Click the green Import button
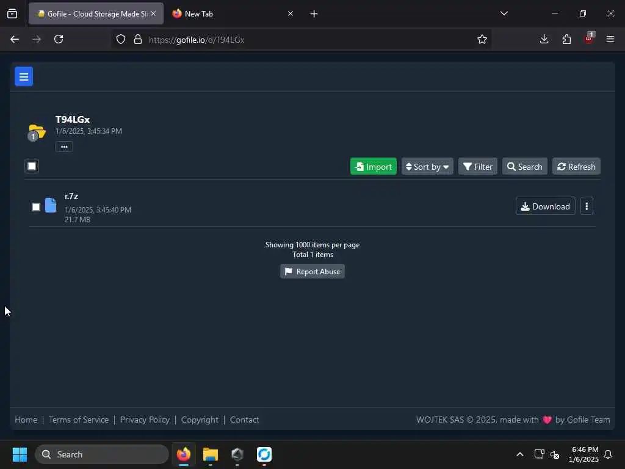Viewport: 625px width, 469px height. 373,166
